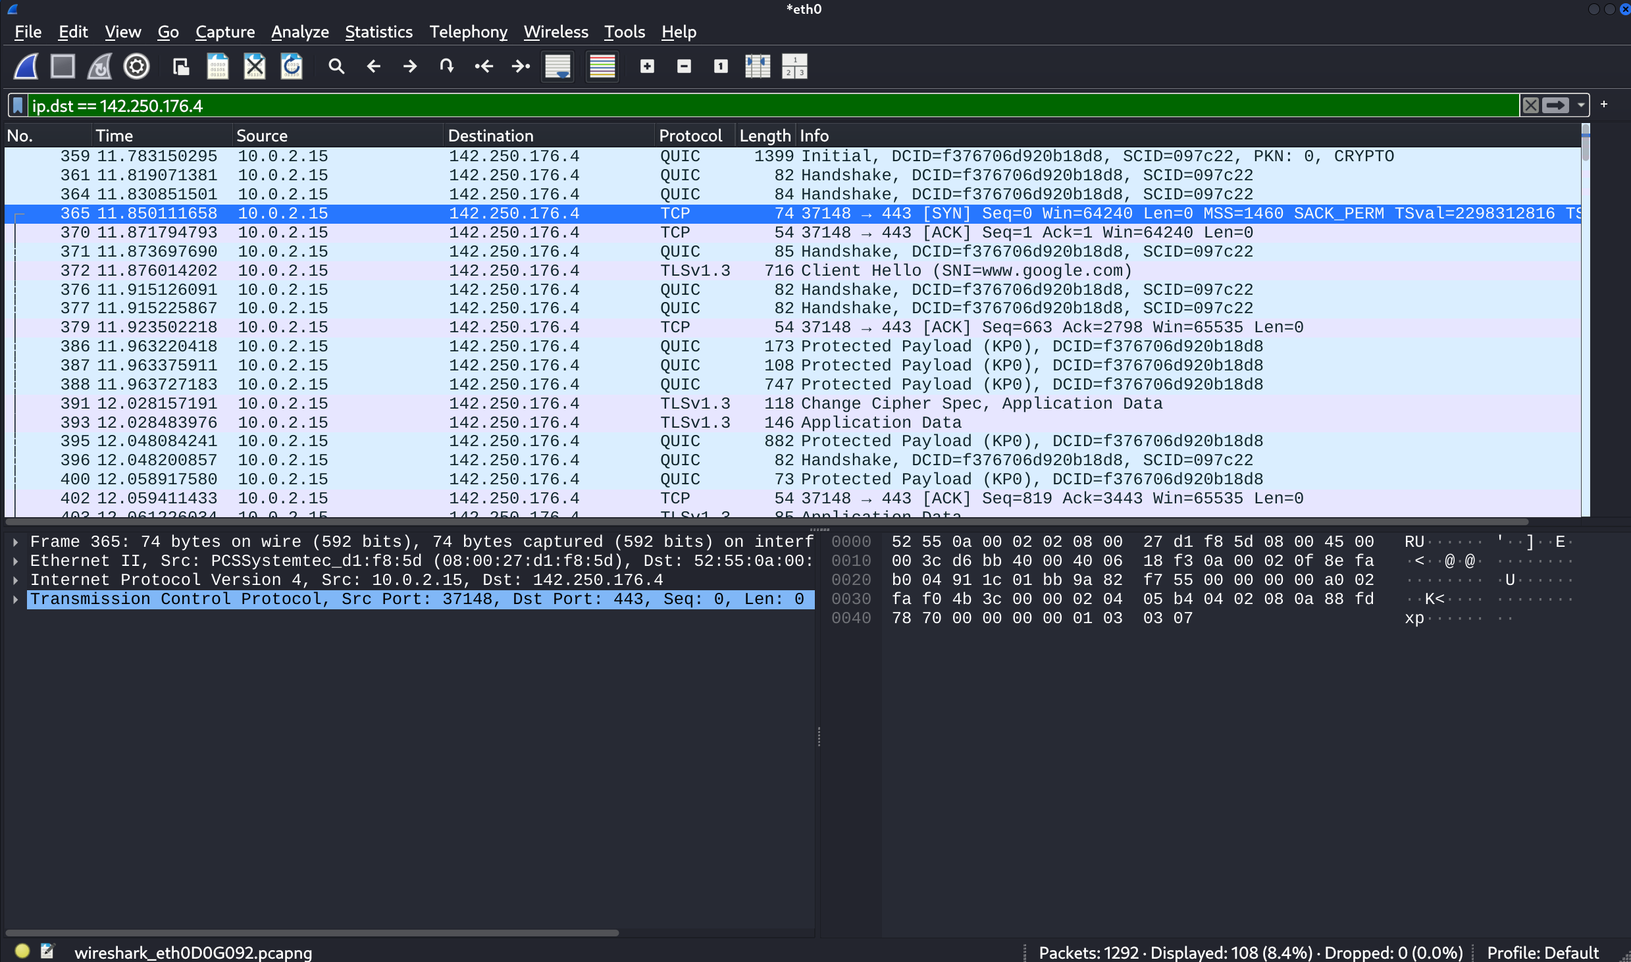The height and width of the screenshot is (962, 1631).
Task: Select packet 372 Client Hello row
Action: pyautogui.click(x=792, y=270)
